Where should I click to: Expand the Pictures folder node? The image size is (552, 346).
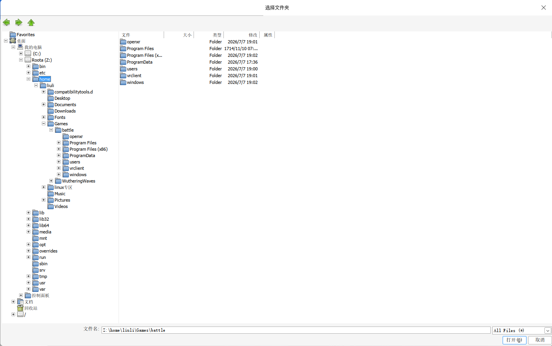tap(43, 200)
